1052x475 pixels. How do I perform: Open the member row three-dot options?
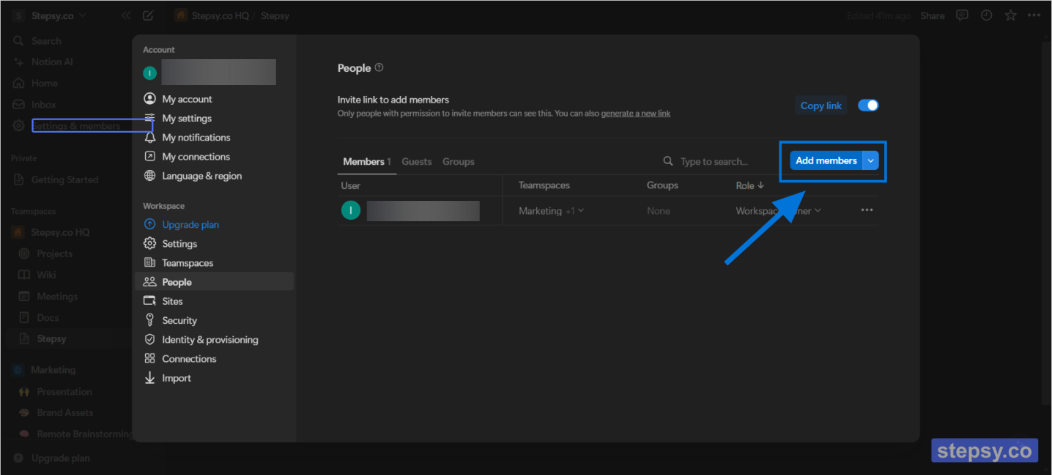(x=867, y=210)
